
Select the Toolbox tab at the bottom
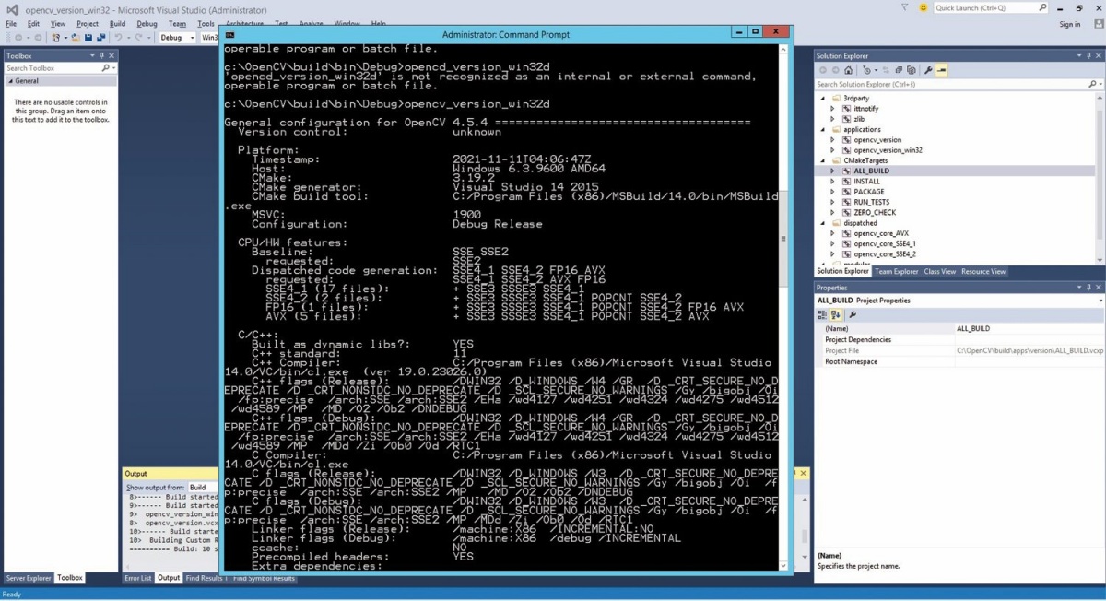click(x=70, y=578)
